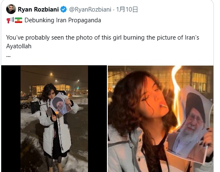Click the burning portrait in the right photo
220x172 pixels.
[x=191, y=124]
